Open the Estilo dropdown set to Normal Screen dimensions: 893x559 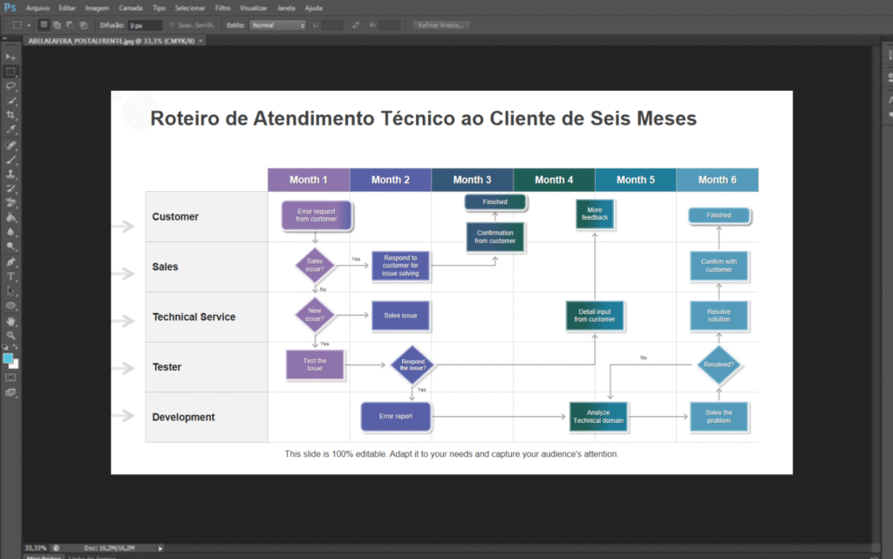click(278, 25)
